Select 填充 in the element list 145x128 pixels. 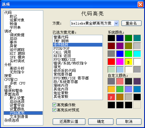pyautogui.click(x=78, y=67)
